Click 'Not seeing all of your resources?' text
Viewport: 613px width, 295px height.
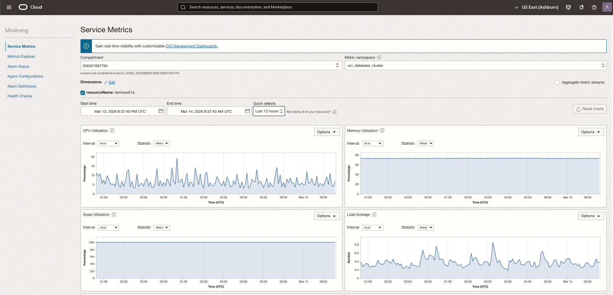pyautogui.click(x=308, y=112)
